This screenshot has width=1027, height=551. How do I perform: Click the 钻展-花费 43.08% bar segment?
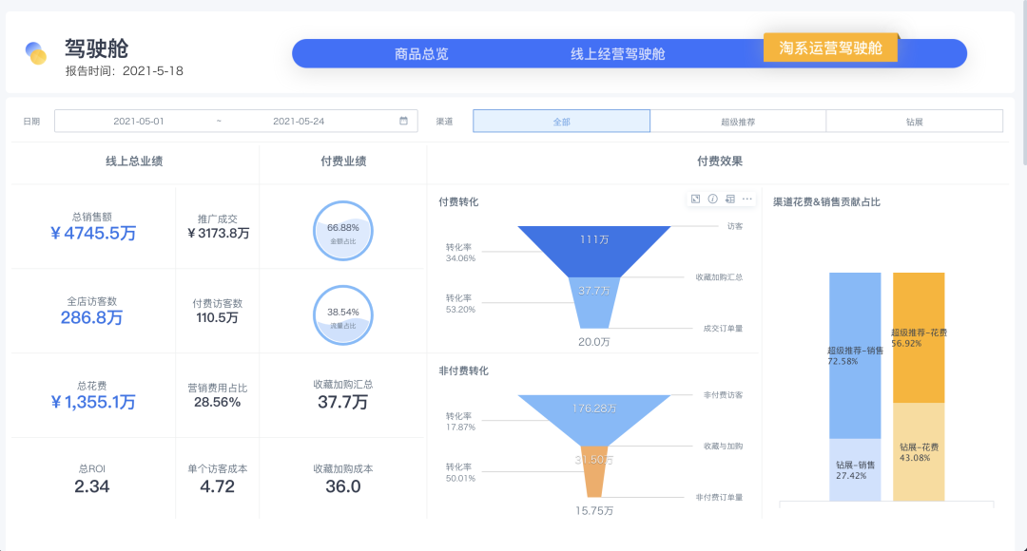pos(919,452)
